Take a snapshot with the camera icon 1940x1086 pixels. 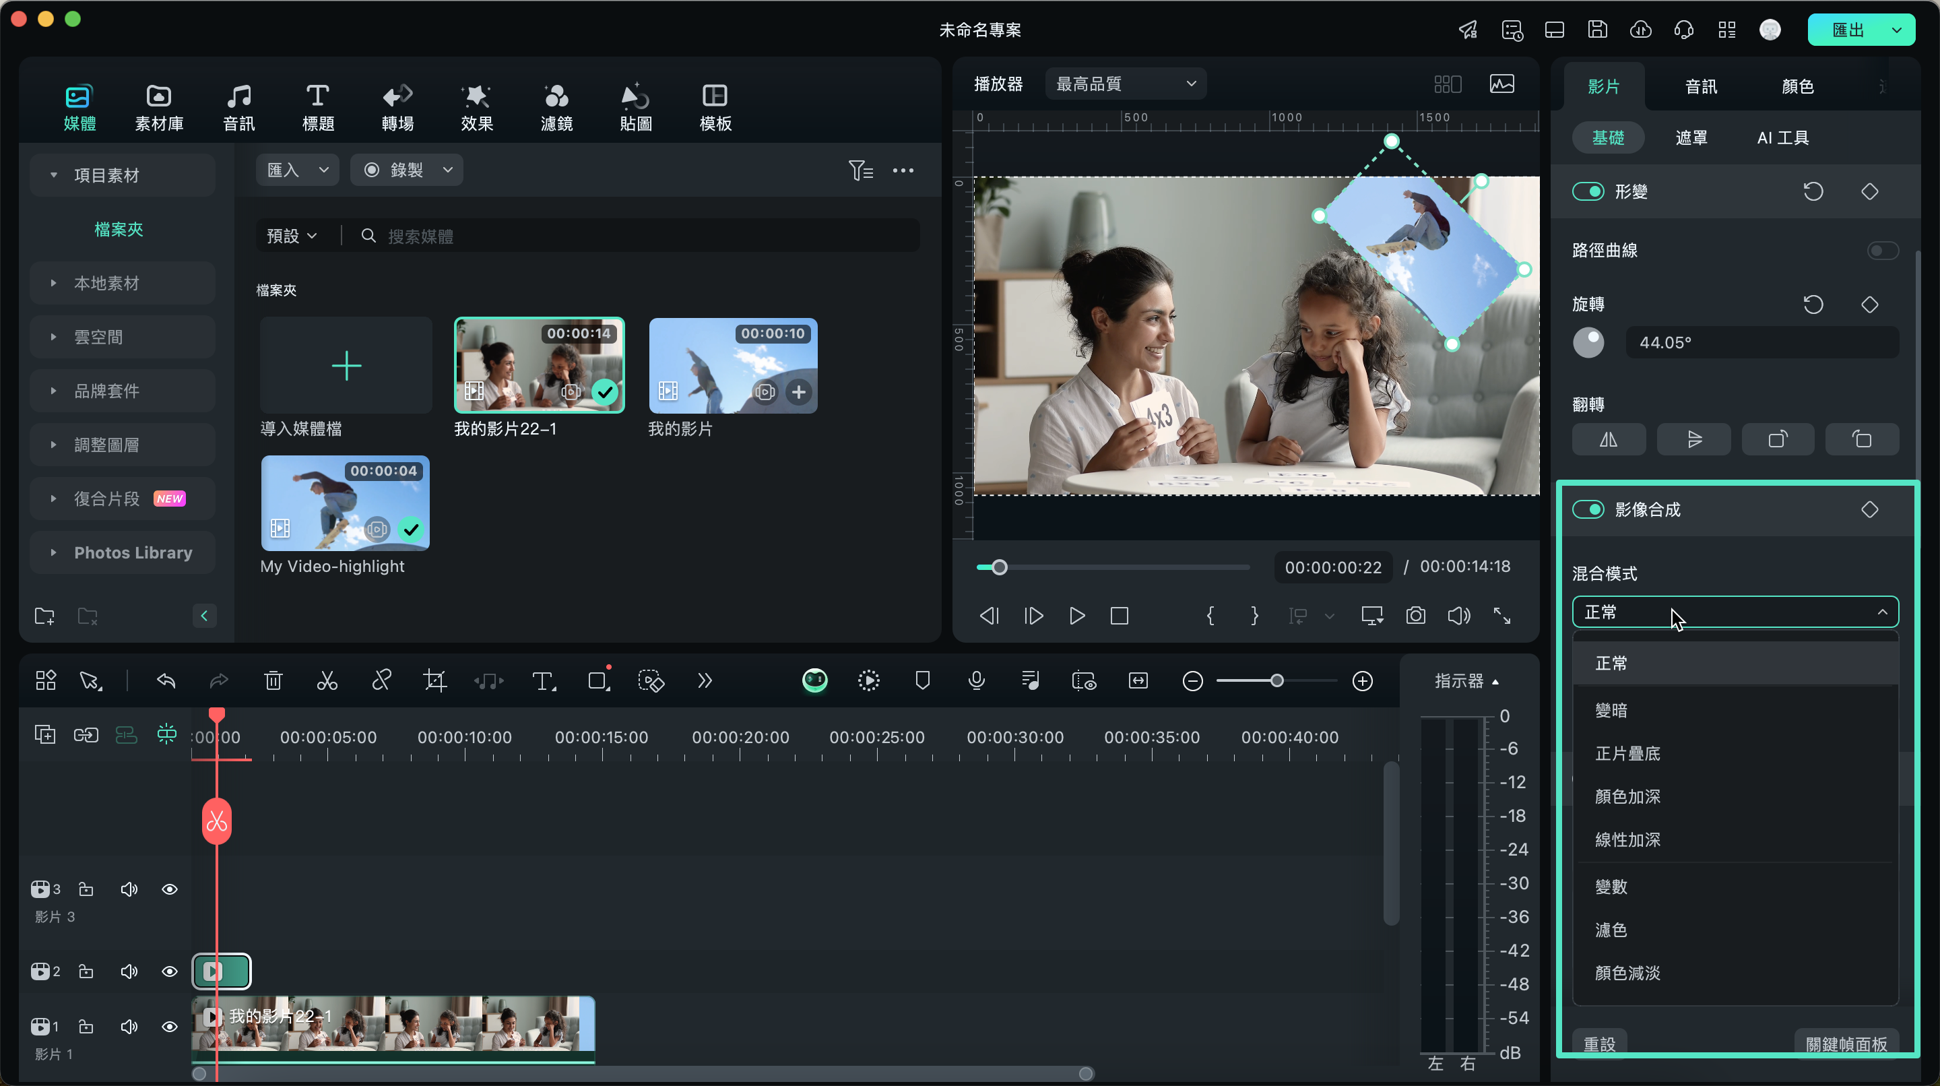click(1416, 615)
